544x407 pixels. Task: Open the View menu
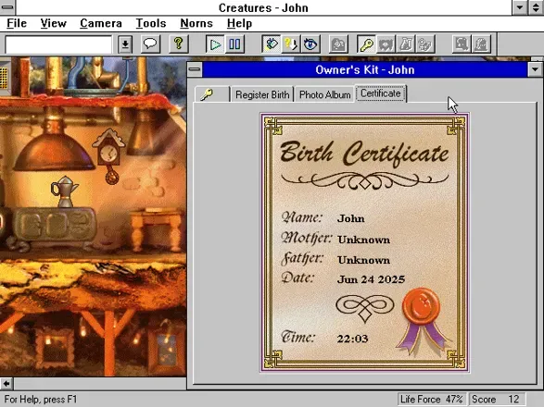pyautogui.click(x=53, y=23)
